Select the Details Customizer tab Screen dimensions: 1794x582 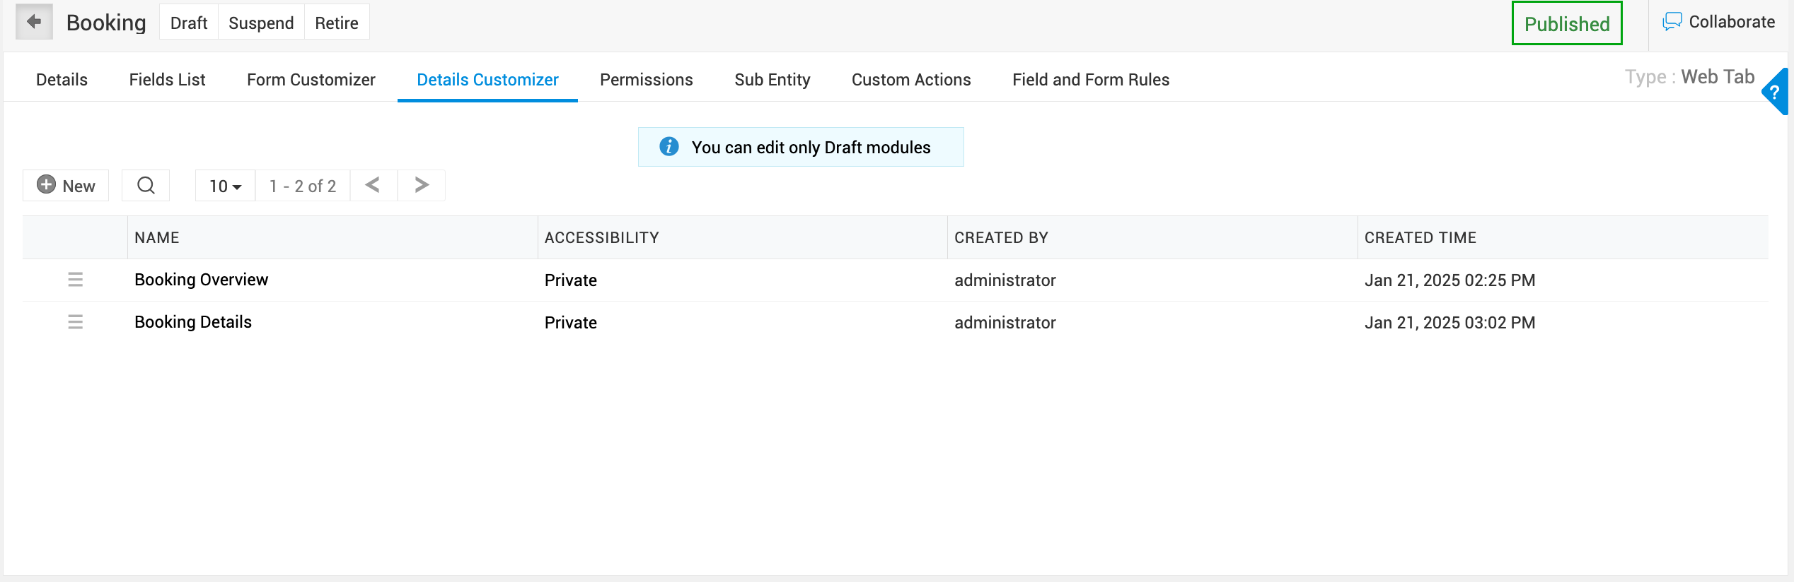point(487,80)
